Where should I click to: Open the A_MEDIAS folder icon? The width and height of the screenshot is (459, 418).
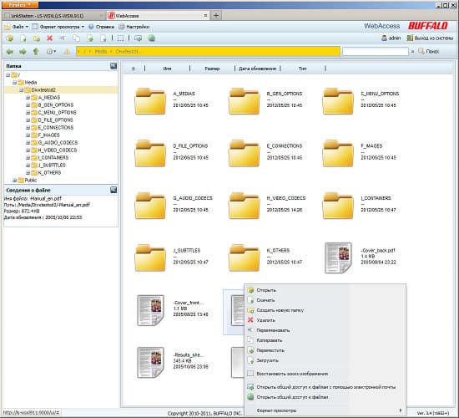[150, 101]
